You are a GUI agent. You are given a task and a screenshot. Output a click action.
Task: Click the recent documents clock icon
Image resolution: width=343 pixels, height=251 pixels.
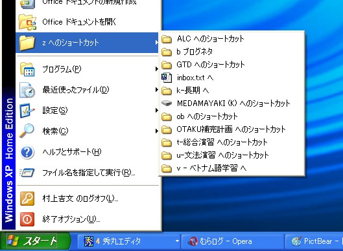click(27, 90)
